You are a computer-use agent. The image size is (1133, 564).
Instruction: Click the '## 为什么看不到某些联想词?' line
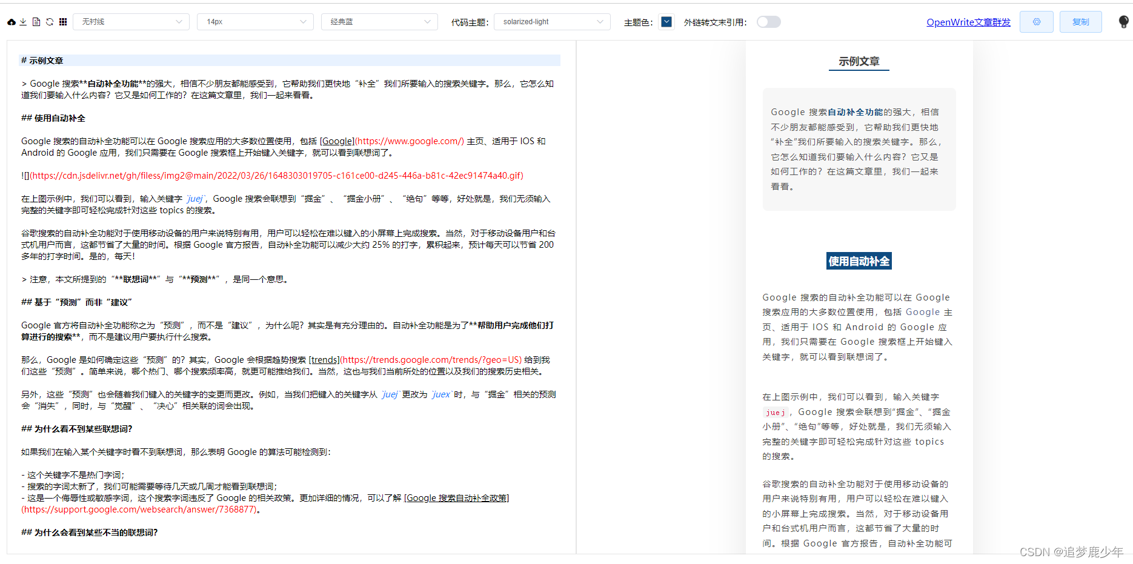[76, 429]
